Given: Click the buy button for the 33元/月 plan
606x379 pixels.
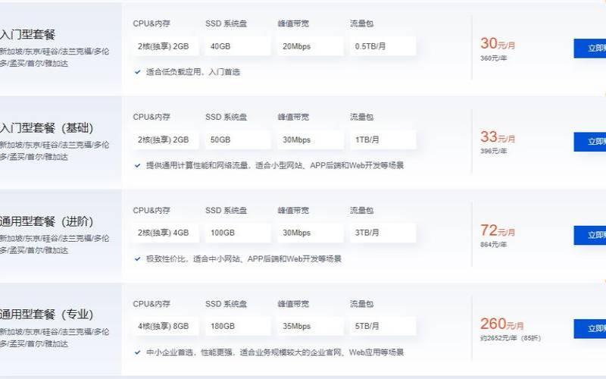Looking at the screenshot, I should [590, 142].
